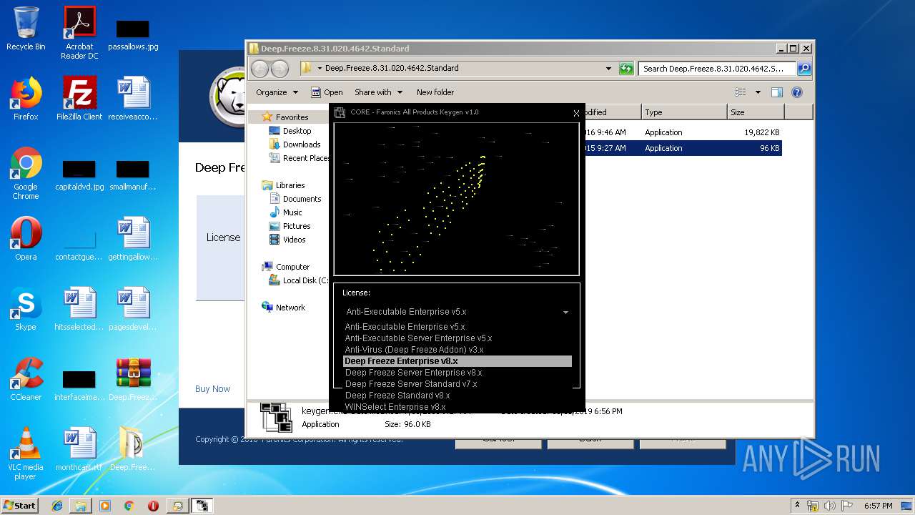Image resolution: width=915 pixels, height=515 pixels.
Task: Close the CORE keygen window
Action: click(x=576, y=113)
